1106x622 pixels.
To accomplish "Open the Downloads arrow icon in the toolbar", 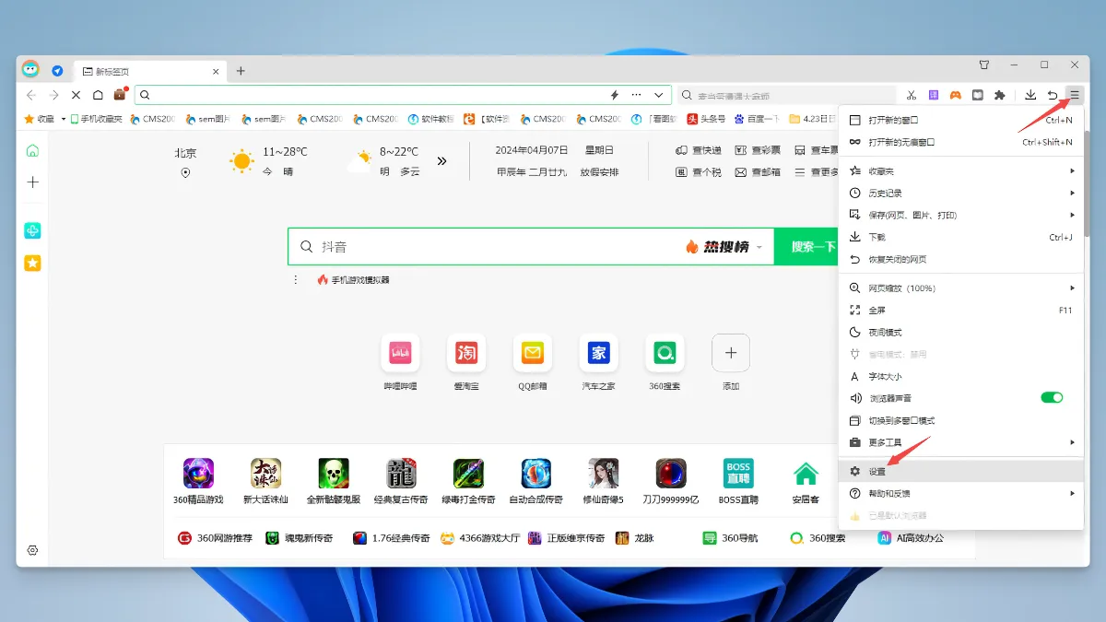I will [1030, 95].
